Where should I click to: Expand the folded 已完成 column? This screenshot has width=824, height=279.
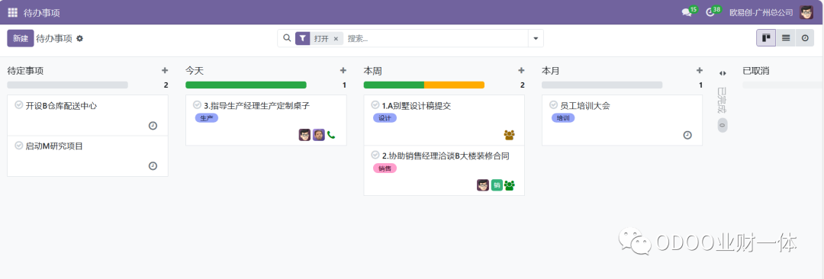point(723,73)
